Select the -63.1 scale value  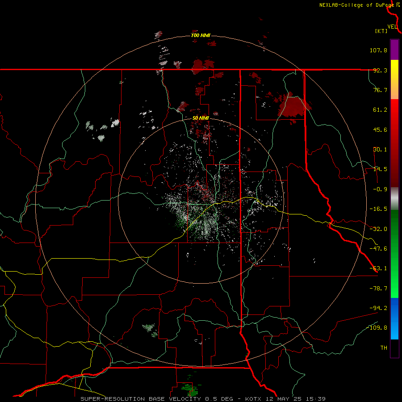(378, 268)
